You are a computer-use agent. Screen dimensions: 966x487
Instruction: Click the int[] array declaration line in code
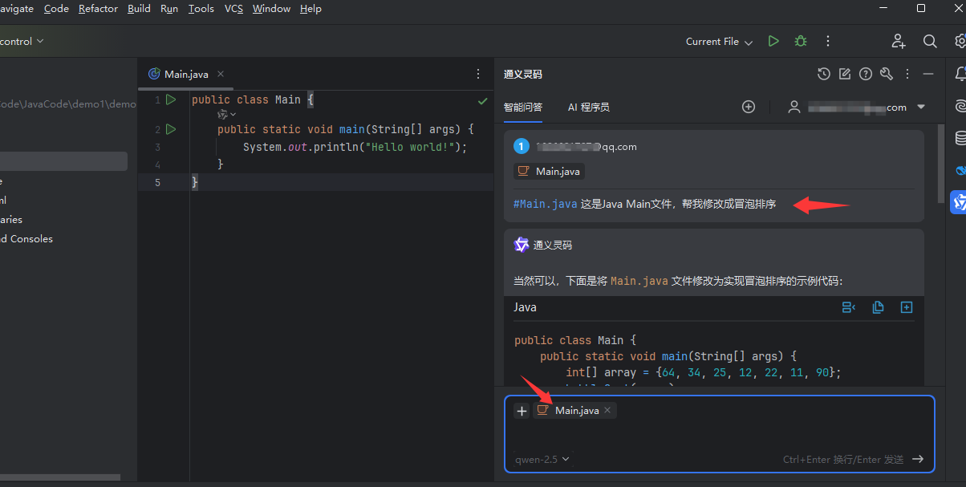pyautogui.click(x=703, y=372)
